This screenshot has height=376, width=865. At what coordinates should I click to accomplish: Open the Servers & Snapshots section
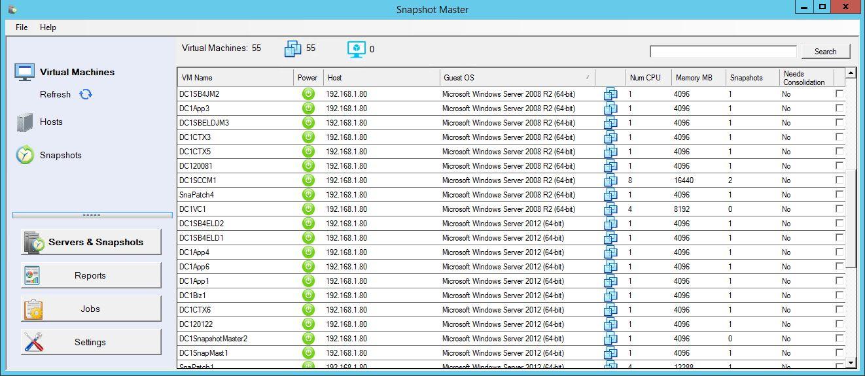(x=91, y=242)
